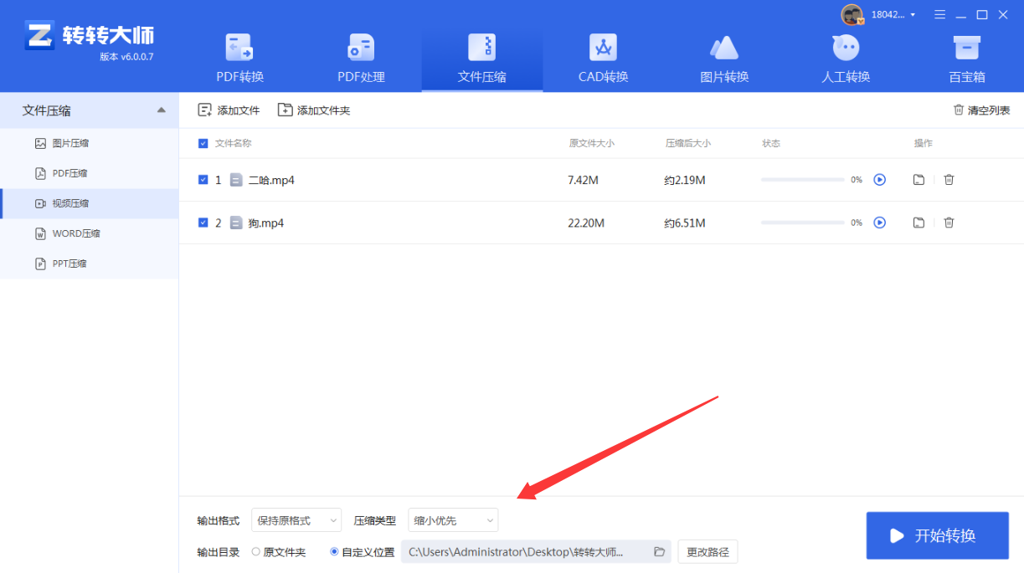
Task: Select the 原文件夹 radio option
Action: click(x=256, y=552)
